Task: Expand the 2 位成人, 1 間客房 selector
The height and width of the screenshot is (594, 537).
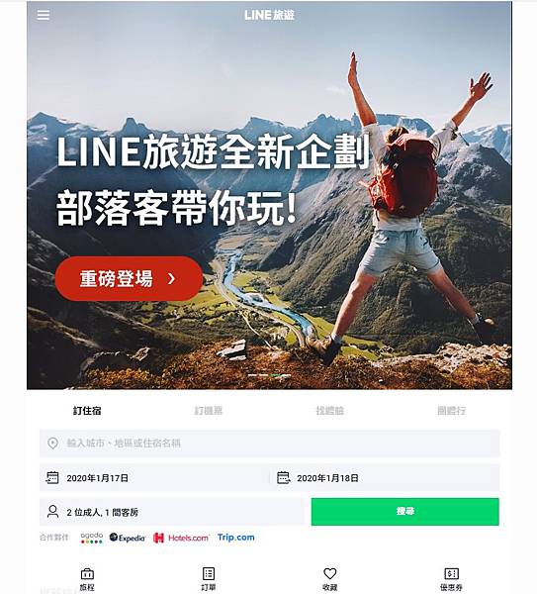Action: [x=172, y=512]
